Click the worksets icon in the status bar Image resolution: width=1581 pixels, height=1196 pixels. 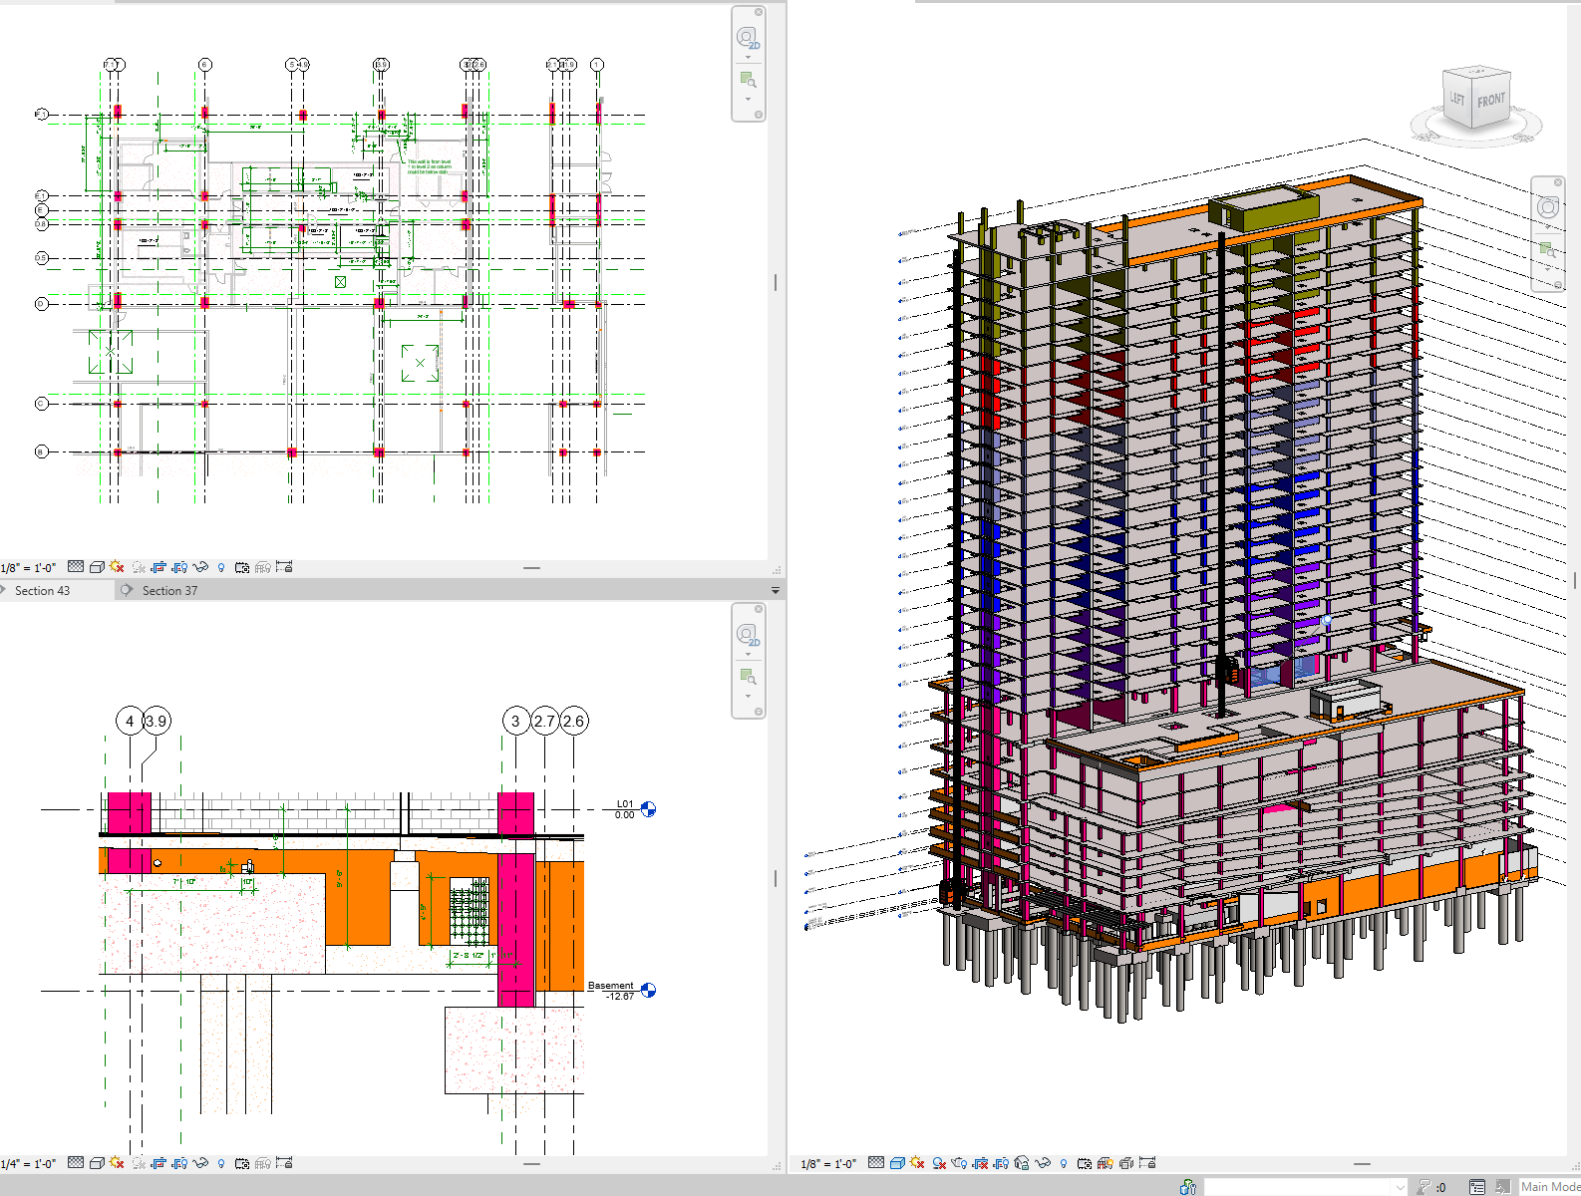tap(1187, 1187)
